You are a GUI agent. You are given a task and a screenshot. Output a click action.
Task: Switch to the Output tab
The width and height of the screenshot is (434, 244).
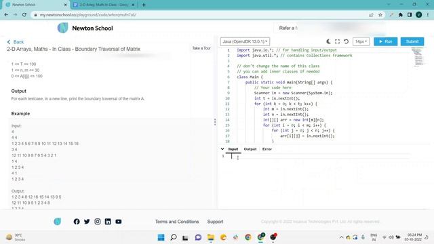click(250, 149)
